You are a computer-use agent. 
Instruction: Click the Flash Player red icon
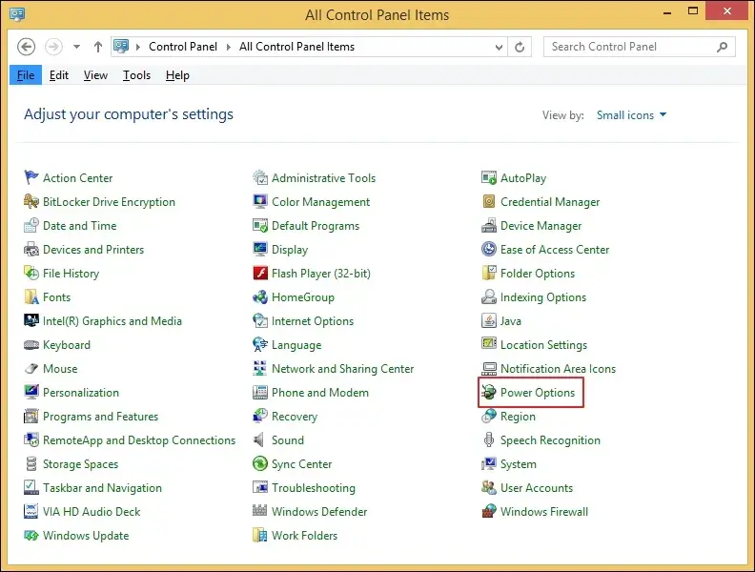[x=260, y=273]
